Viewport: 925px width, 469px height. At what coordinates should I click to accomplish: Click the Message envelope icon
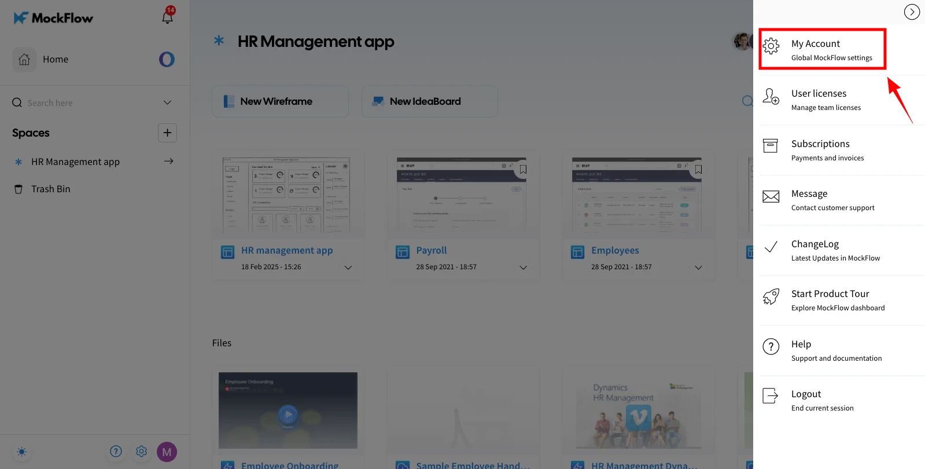[x=771, y=196]
